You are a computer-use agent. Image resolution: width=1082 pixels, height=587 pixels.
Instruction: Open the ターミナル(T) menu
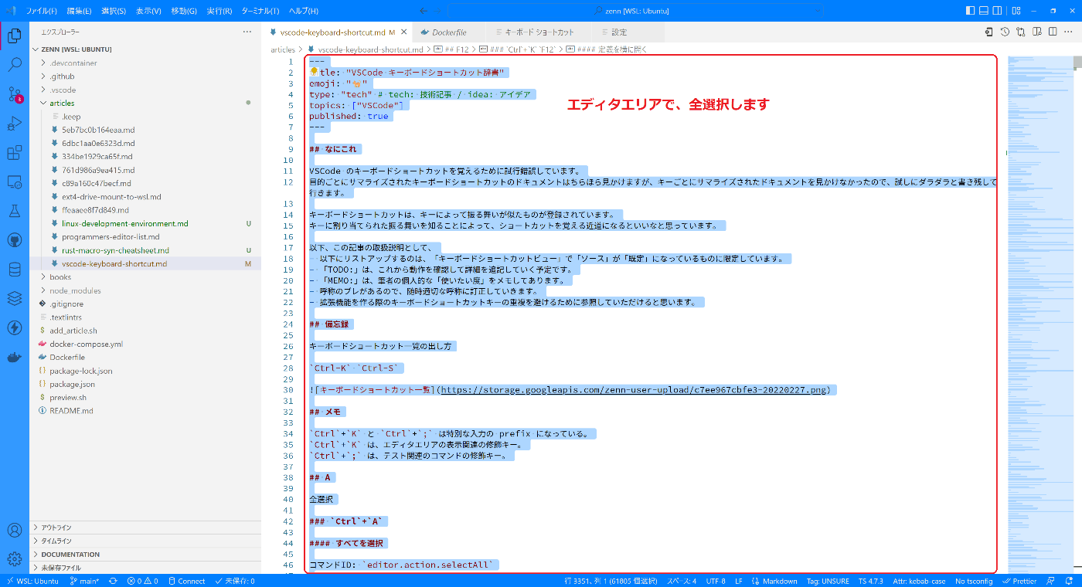click(260, 11)
